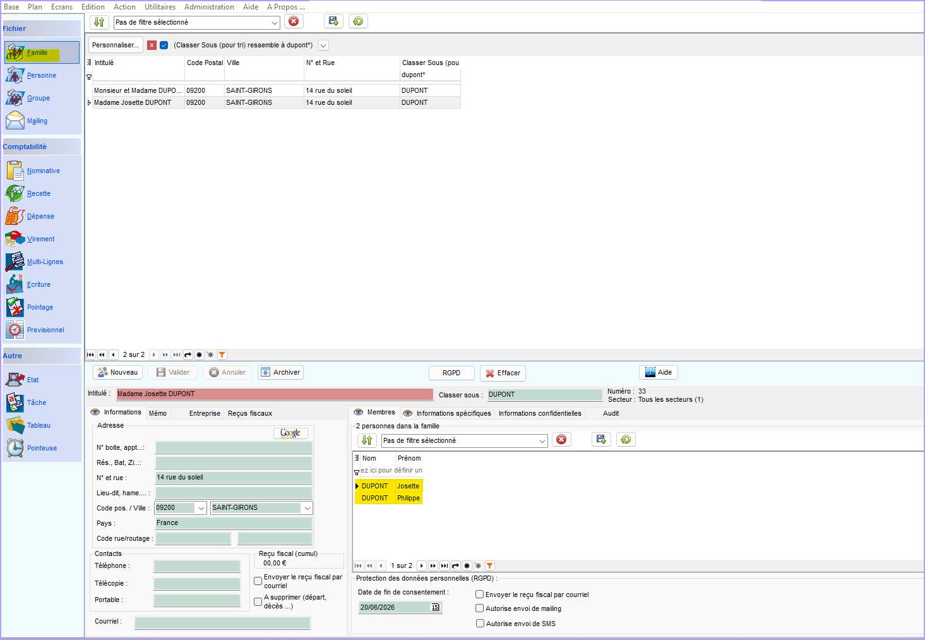Click the Téléphone input field

(x=197, y=566)
